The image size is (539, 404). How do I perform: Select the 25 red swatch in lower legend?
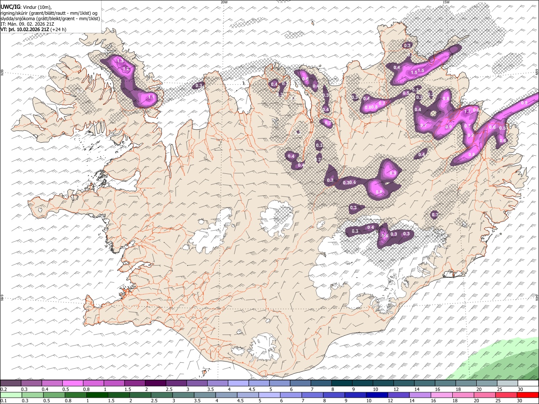(507, 395)
